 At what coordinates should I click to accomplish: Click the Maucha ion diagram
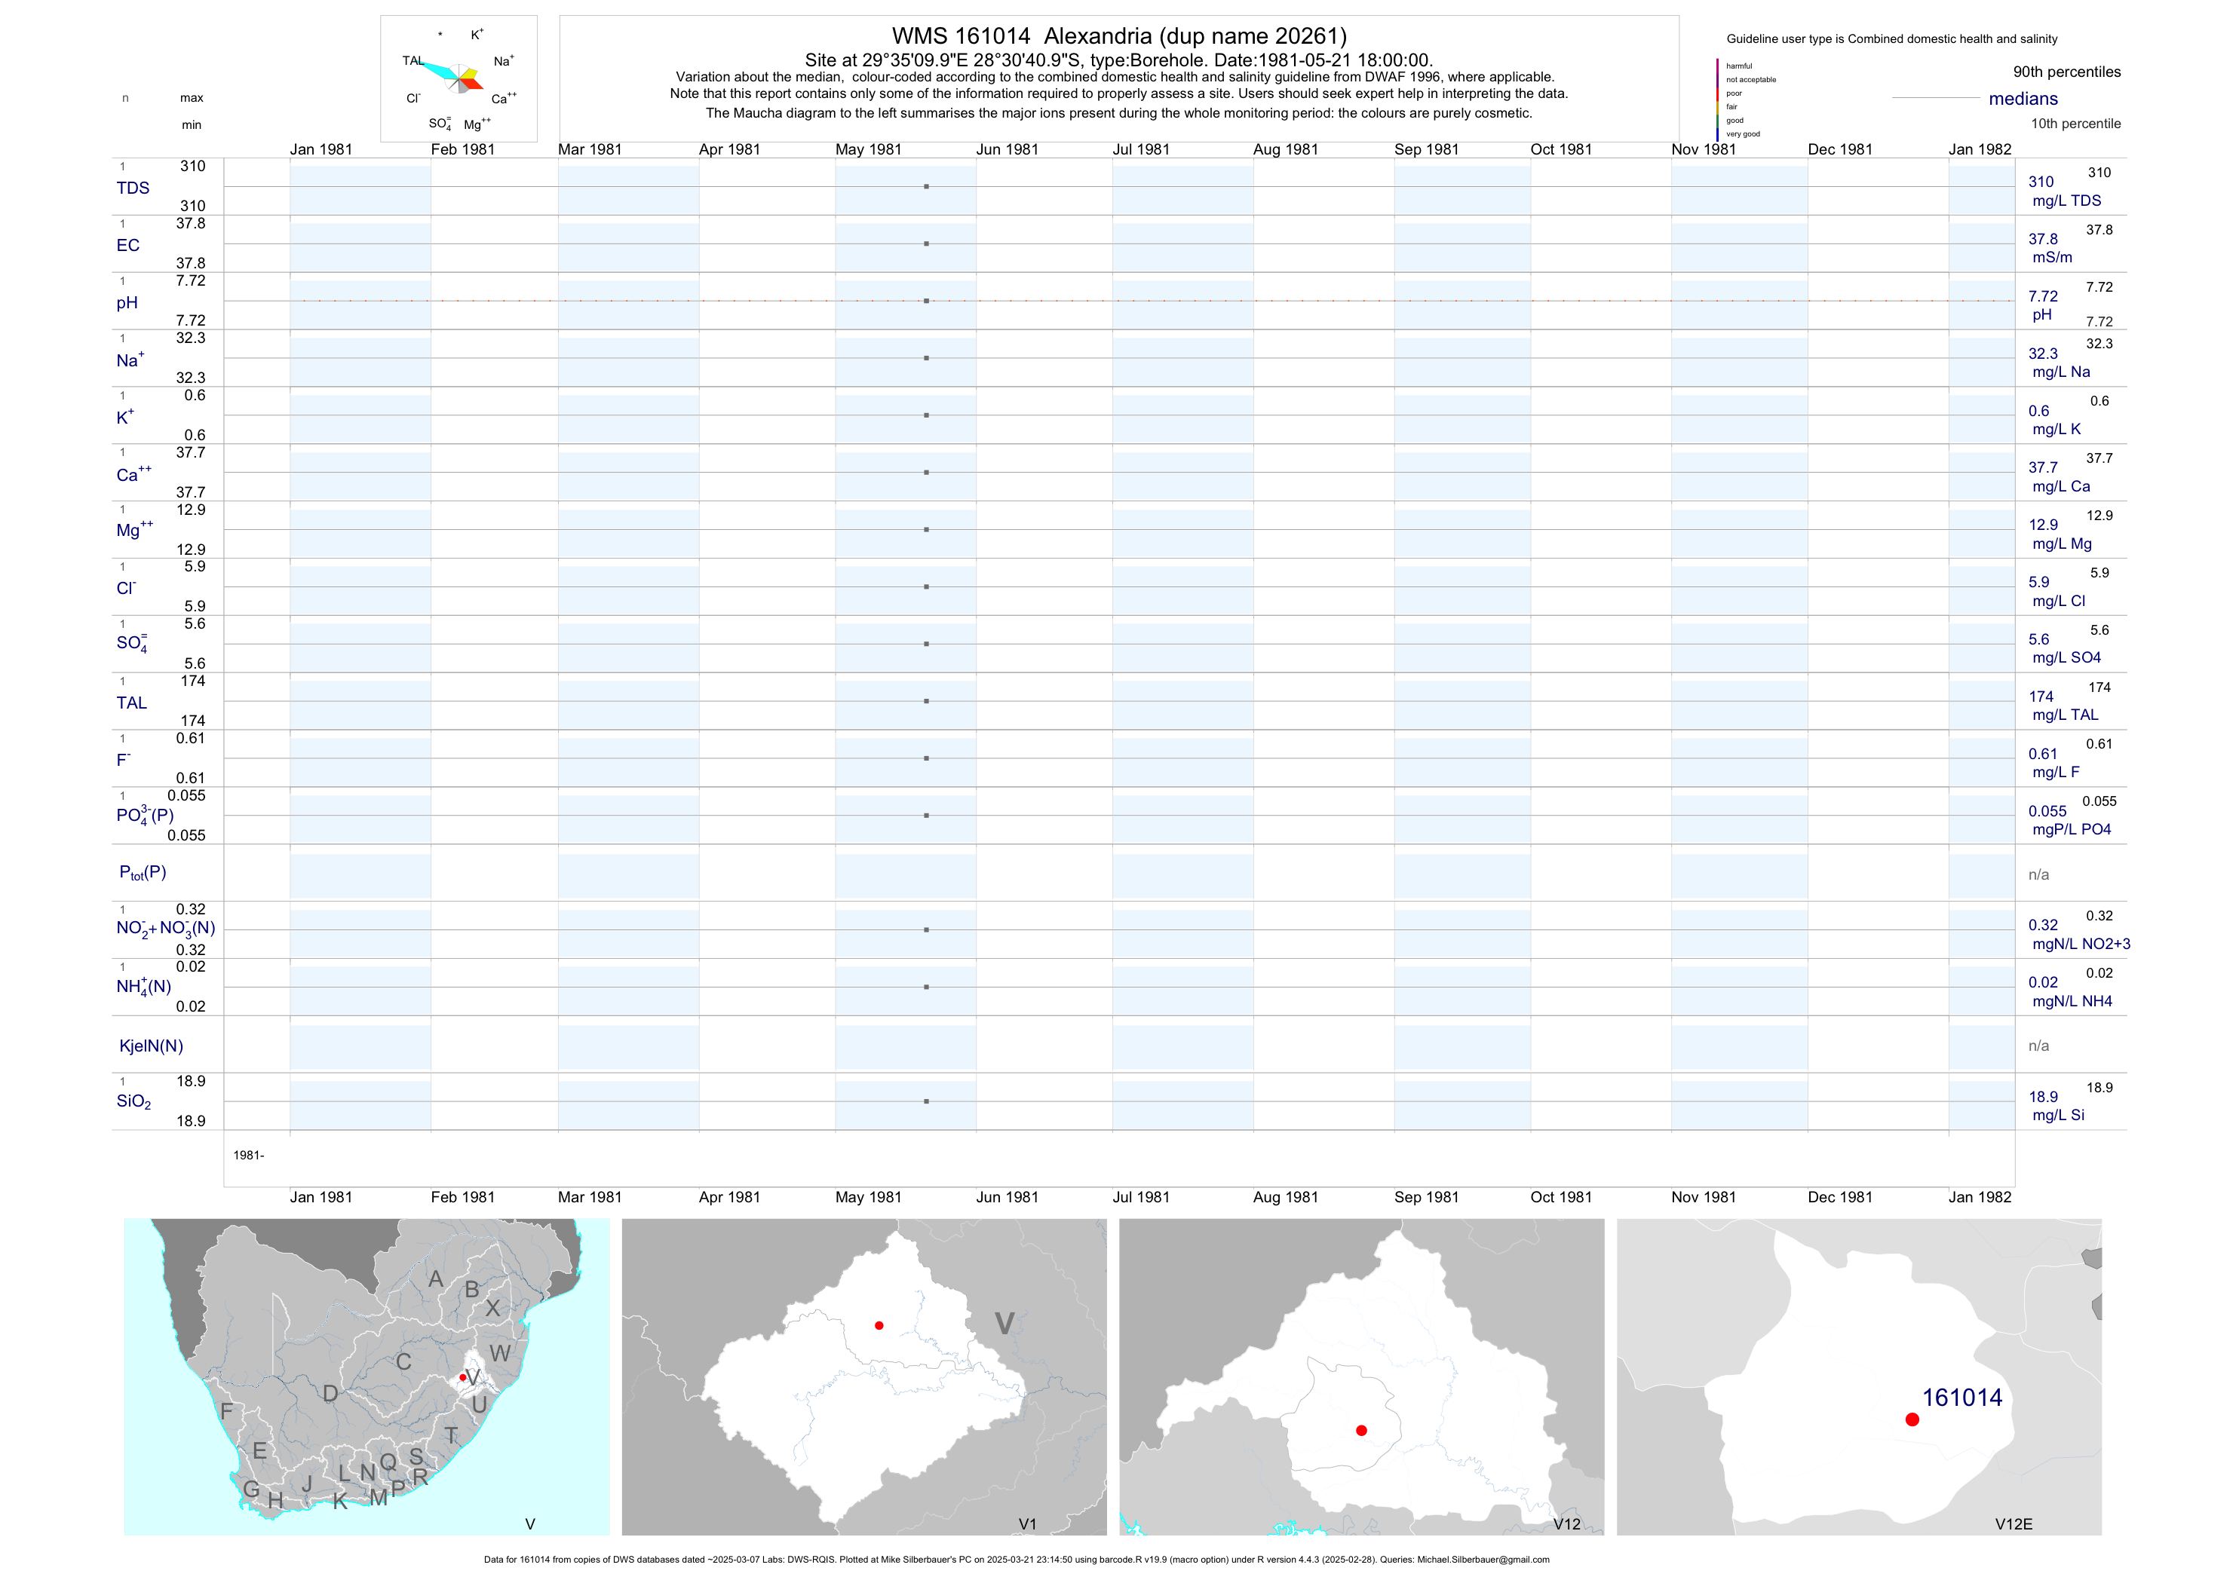point(459,78)
